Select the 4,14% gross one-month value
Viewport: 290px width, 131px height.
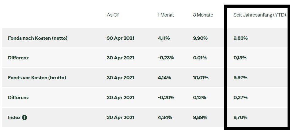point(164,78)
